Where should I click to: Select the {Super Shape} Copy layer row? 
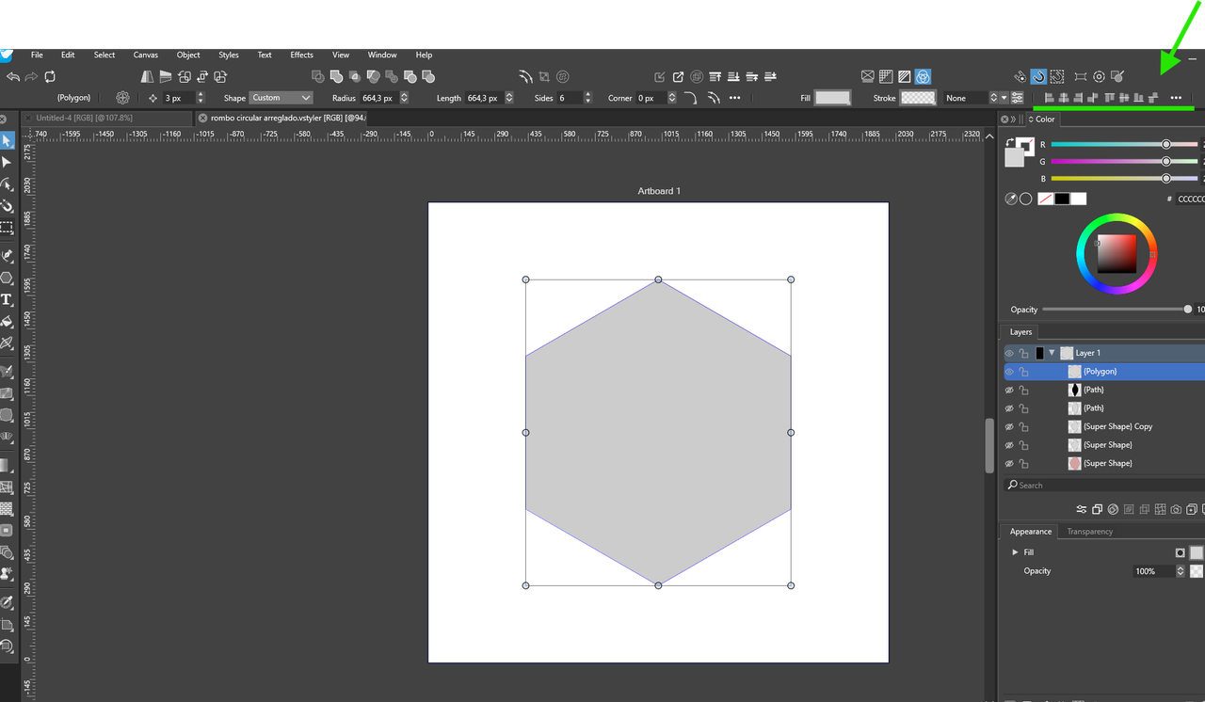point(1104,426)
